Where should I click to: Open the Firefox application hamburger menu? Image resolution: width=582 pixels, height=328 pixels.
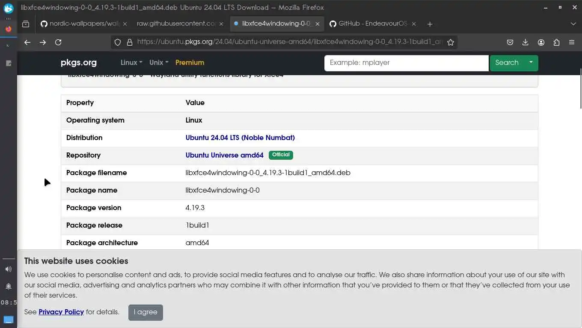point(572,42)
